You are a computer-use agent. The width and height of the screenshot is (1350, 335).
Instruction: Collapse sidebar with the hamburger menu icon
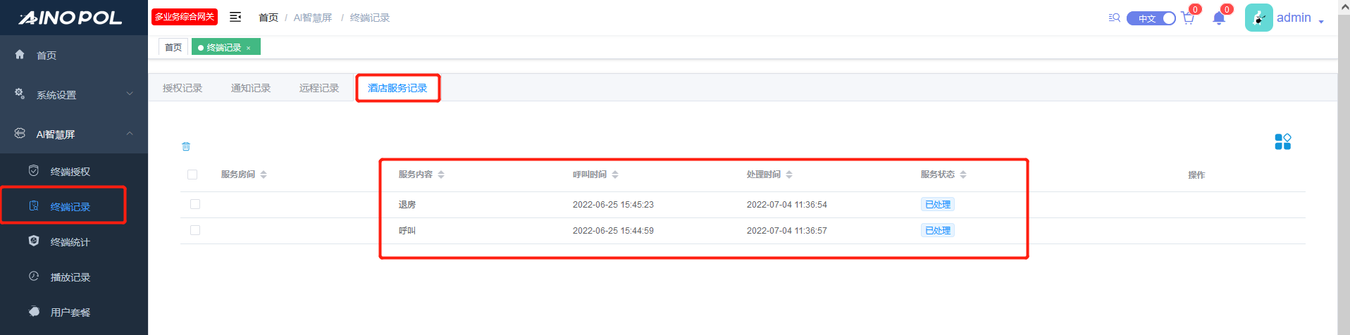(x=235, y=17)
